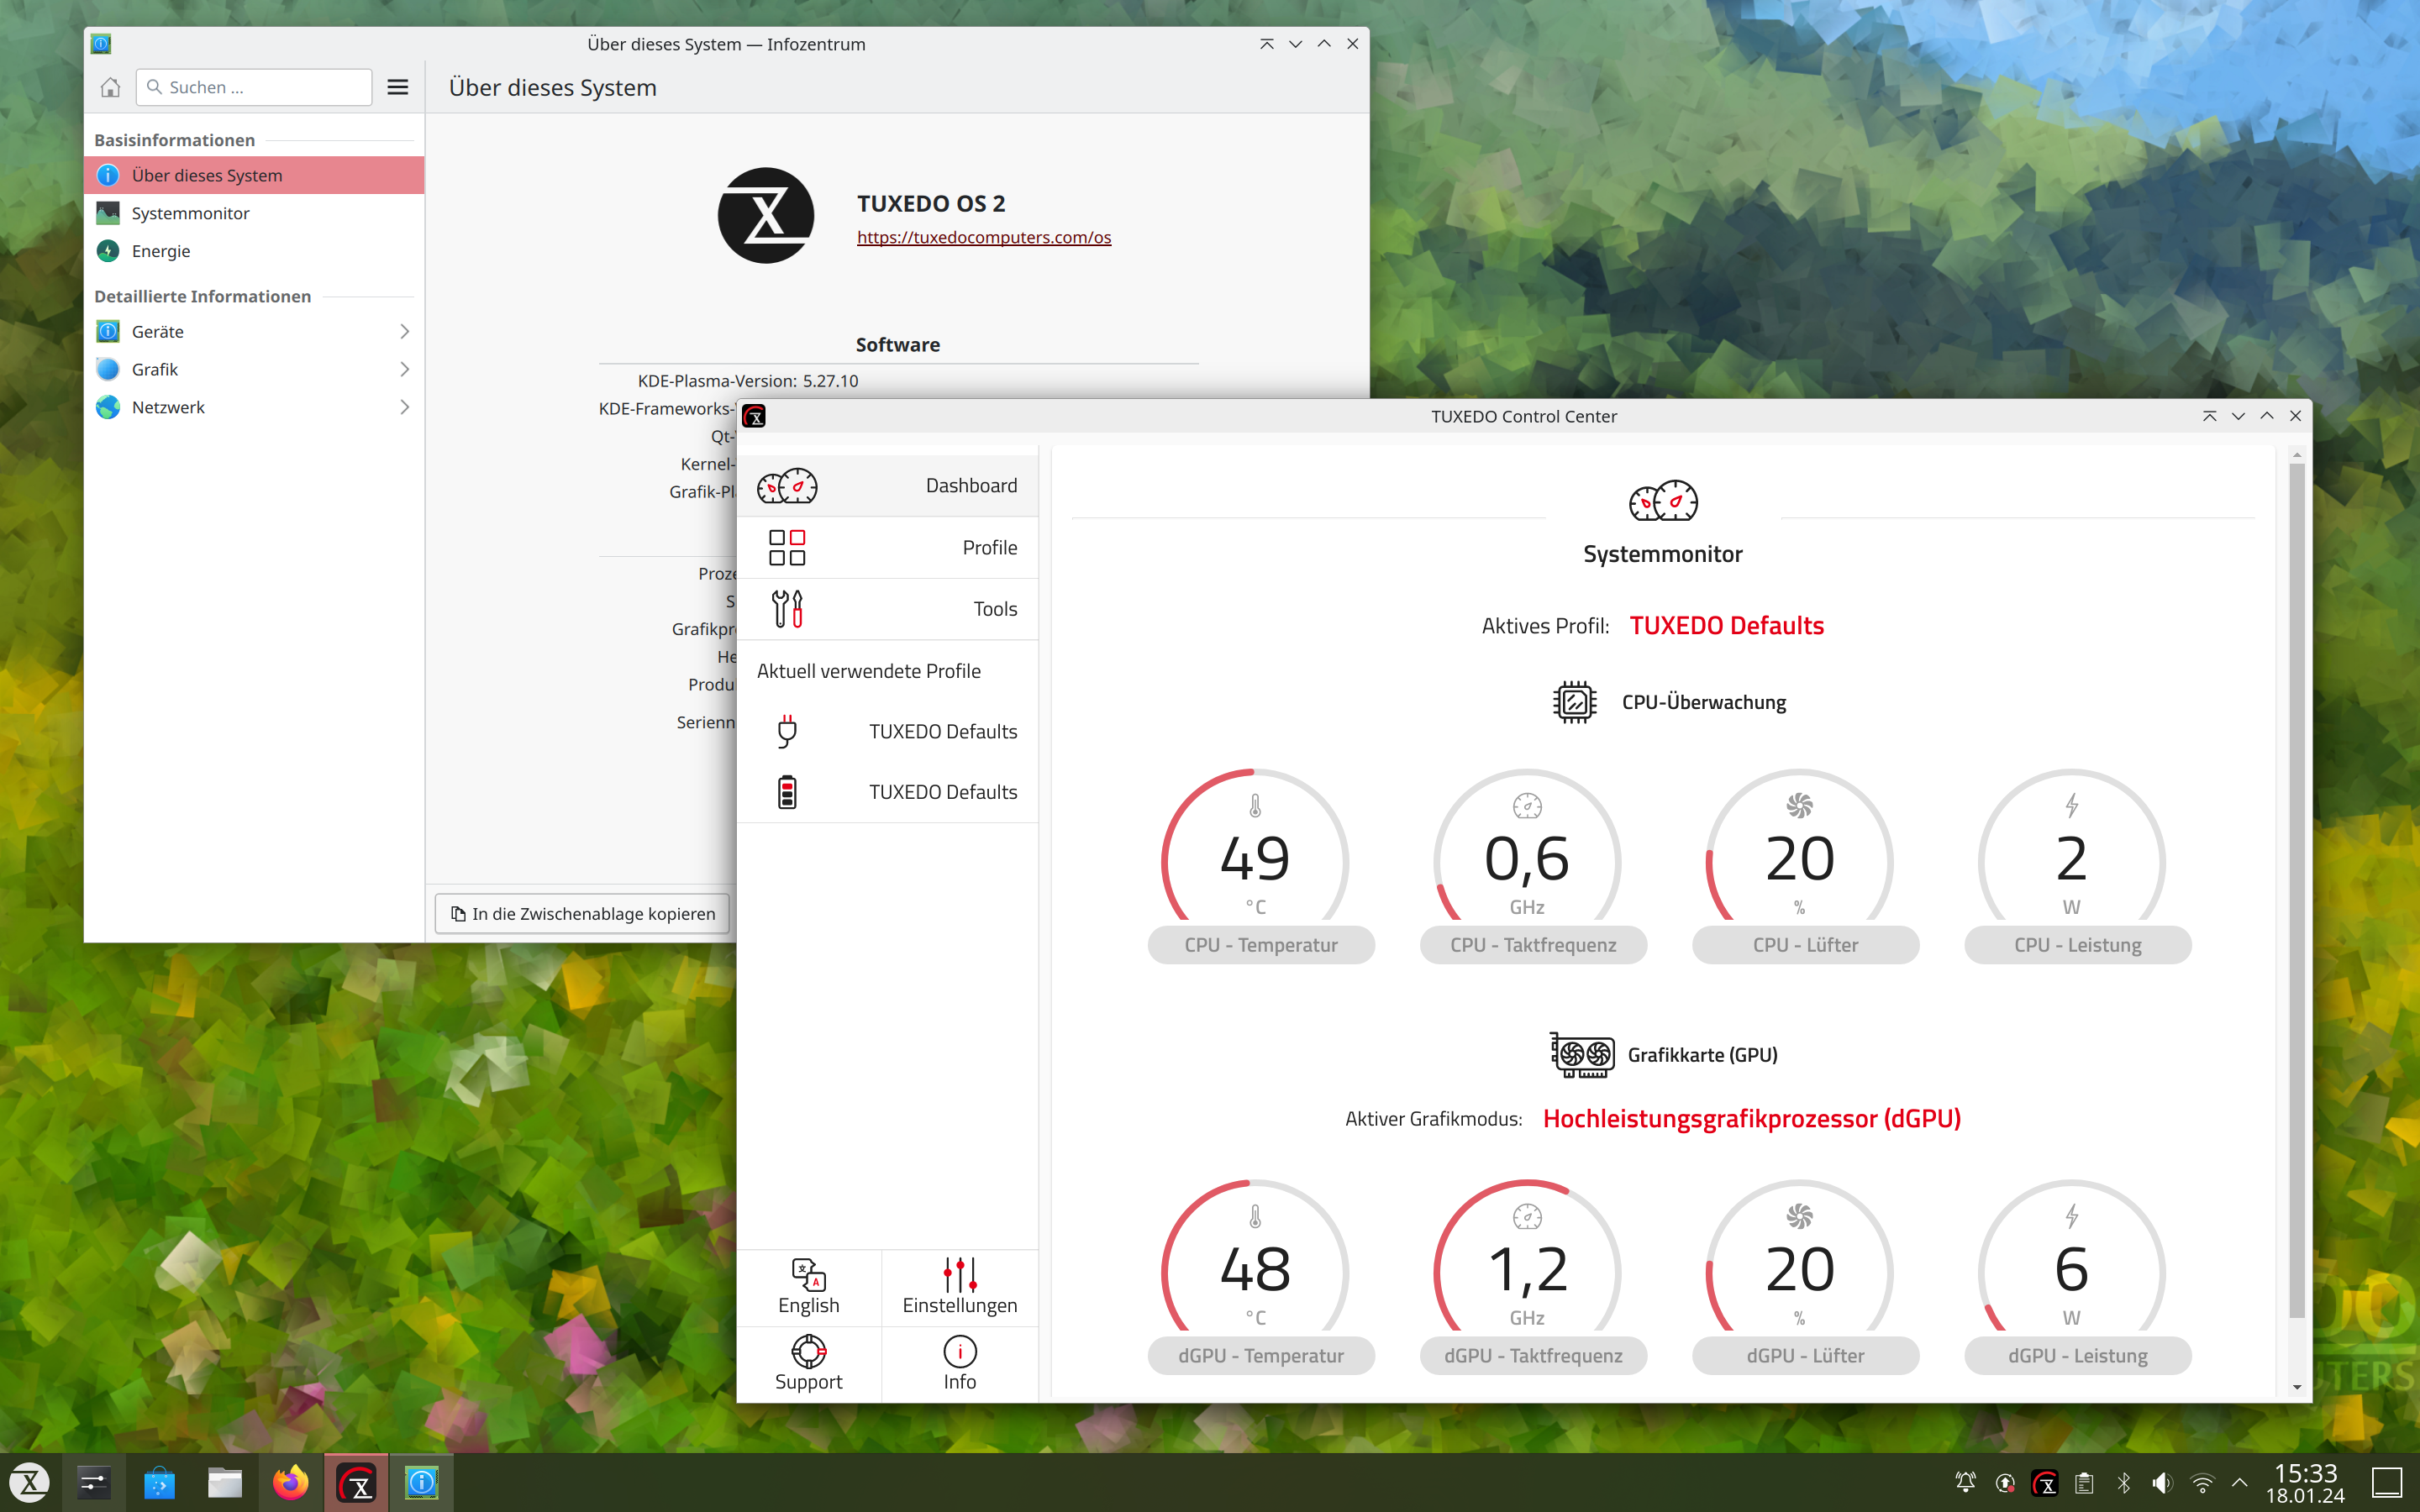Switch to Infozentrum taskbar entry
Viewport: 2420px width, 1512px height.
tap(421, 1483)
